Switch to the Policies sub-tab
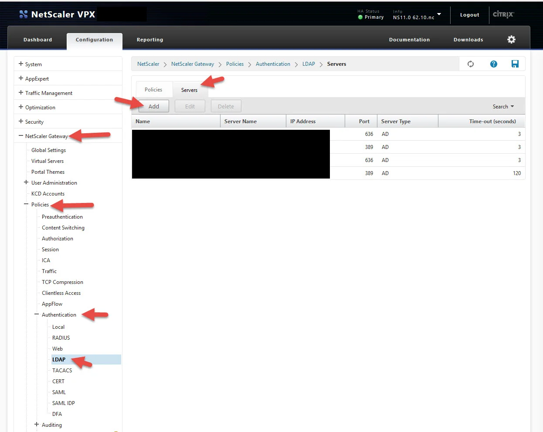This screenshot has height=432, width=543. (153, 90)
